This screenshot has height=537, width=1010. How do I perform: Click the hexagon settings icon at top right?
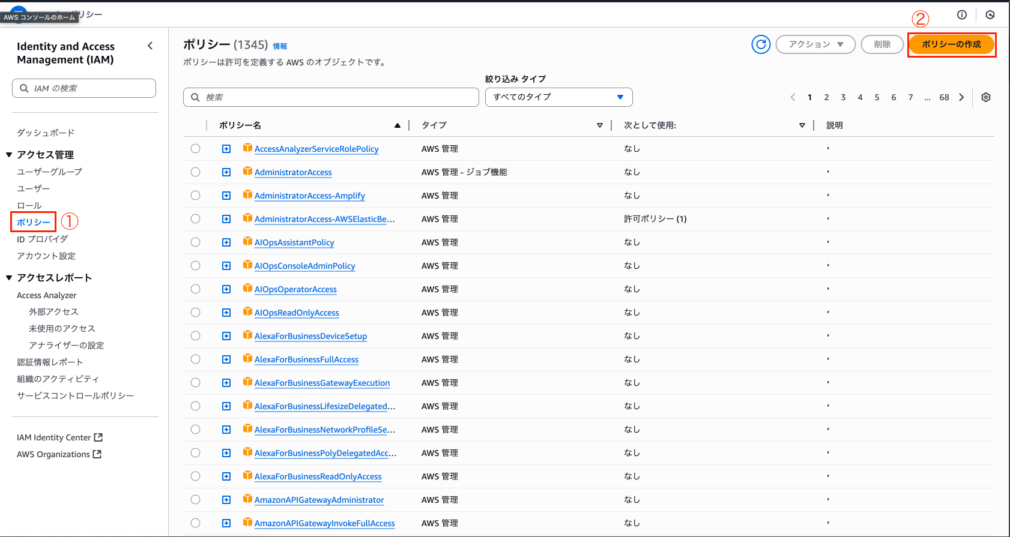[x=990, y=15]
